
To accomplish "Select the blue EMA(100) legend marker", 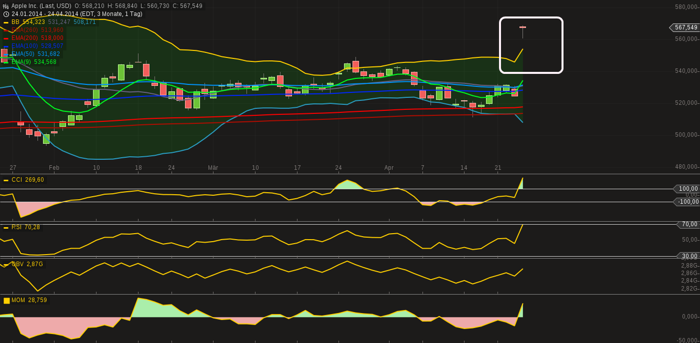I will pyautogui.click(x=5, y=45).
